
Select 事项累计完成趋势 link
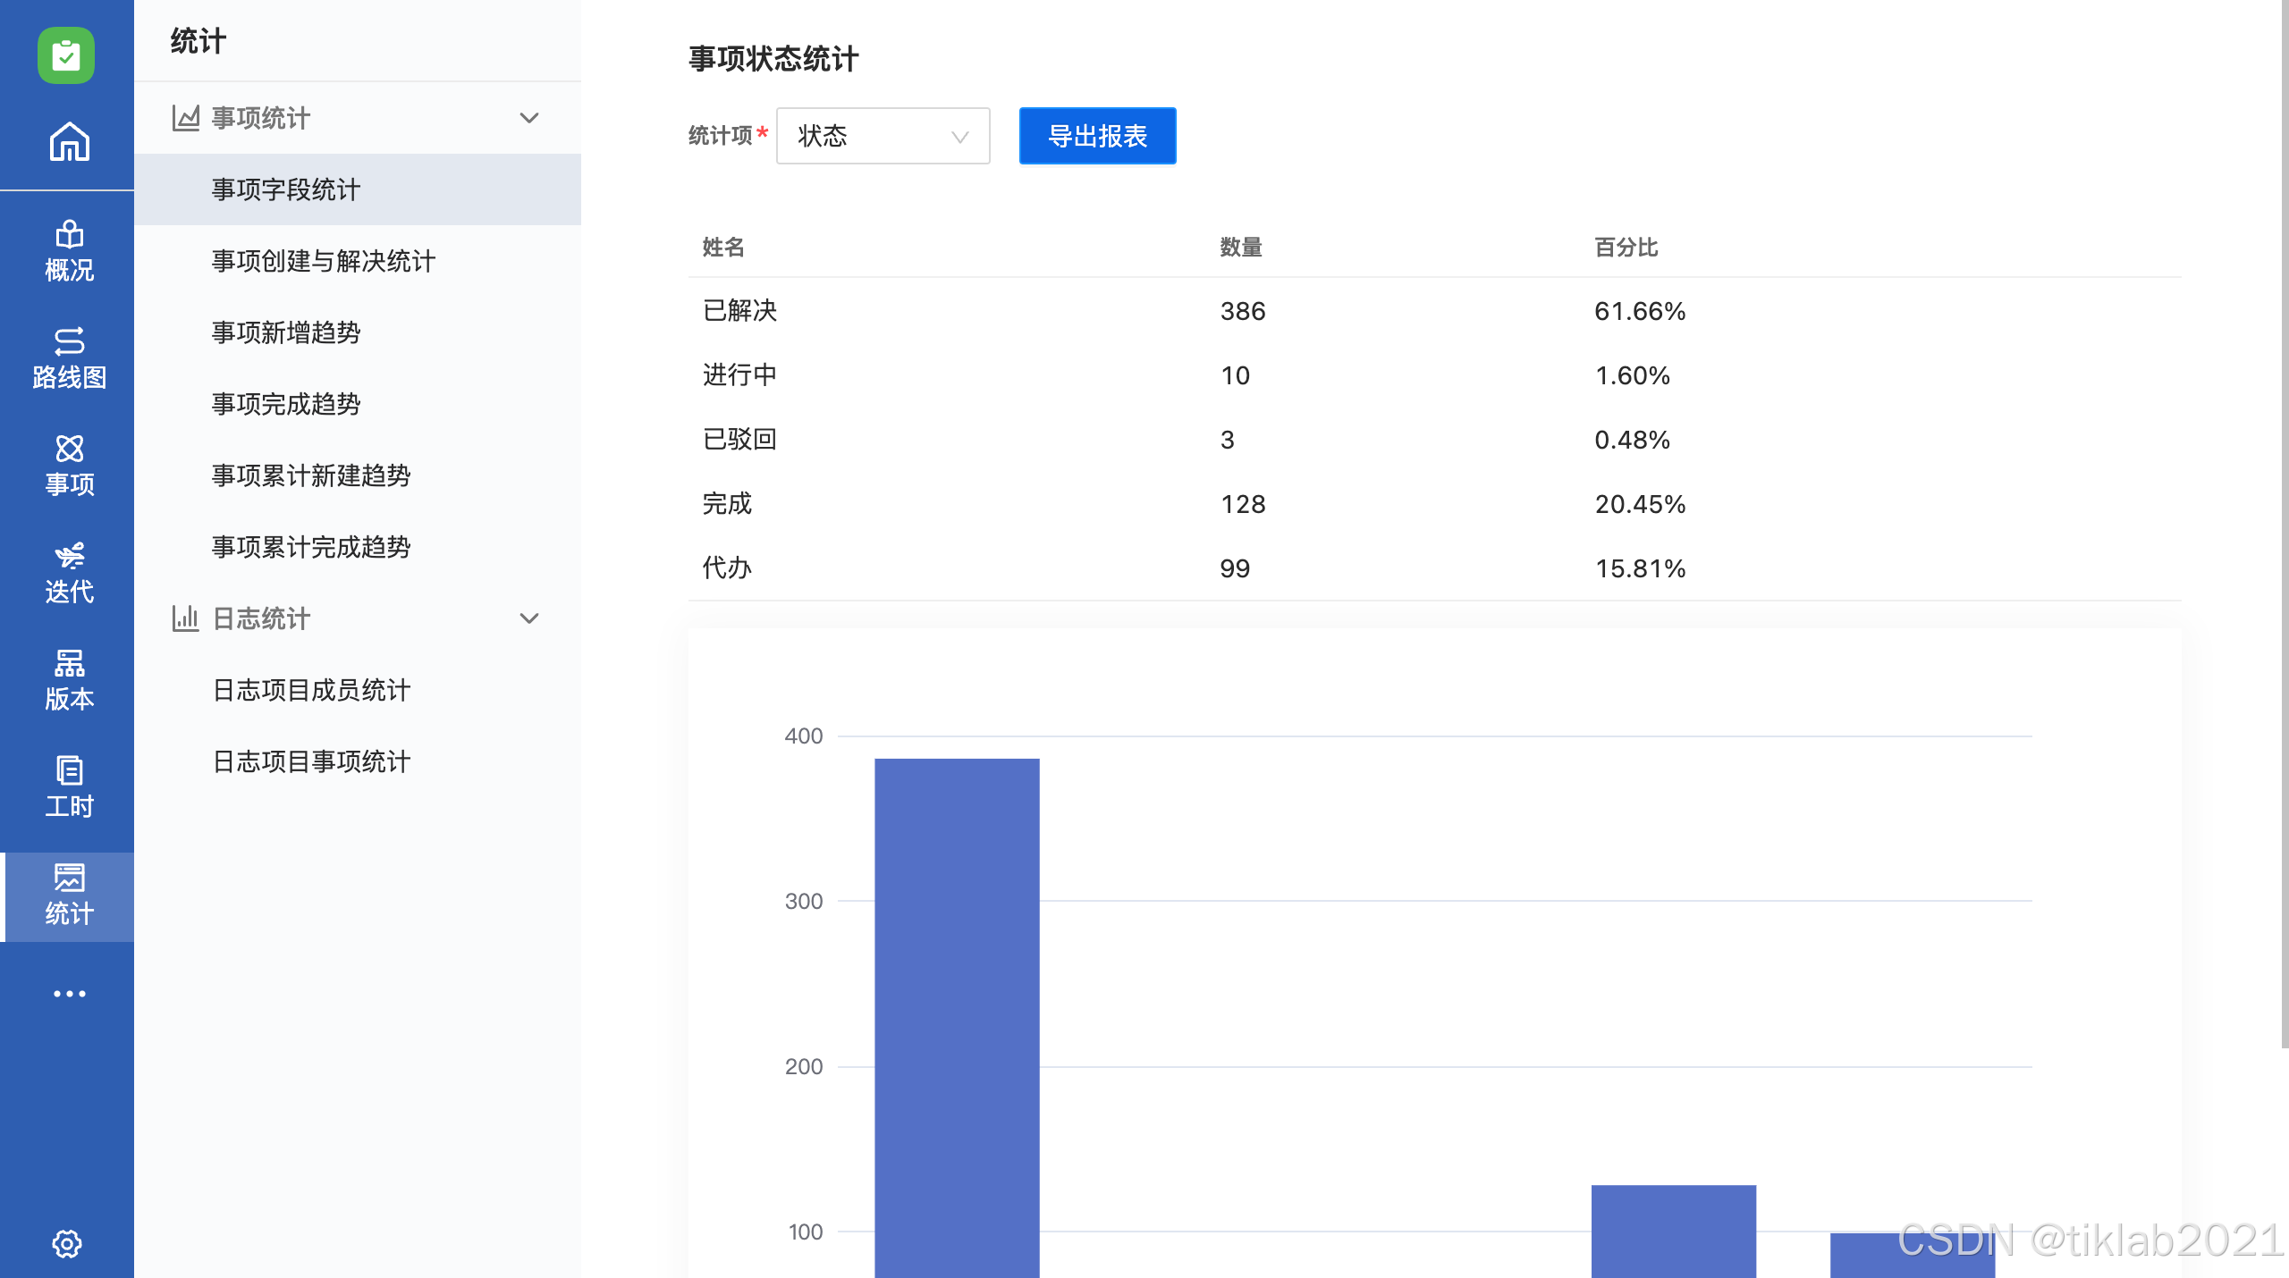(x=311, y=547)
